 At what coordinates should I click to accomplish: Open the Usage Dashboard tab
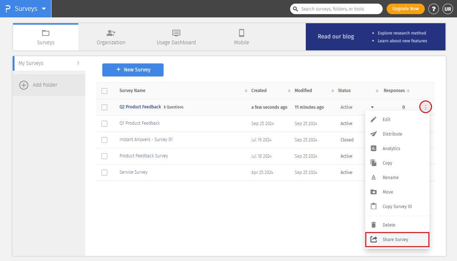[x=176, y=37]
